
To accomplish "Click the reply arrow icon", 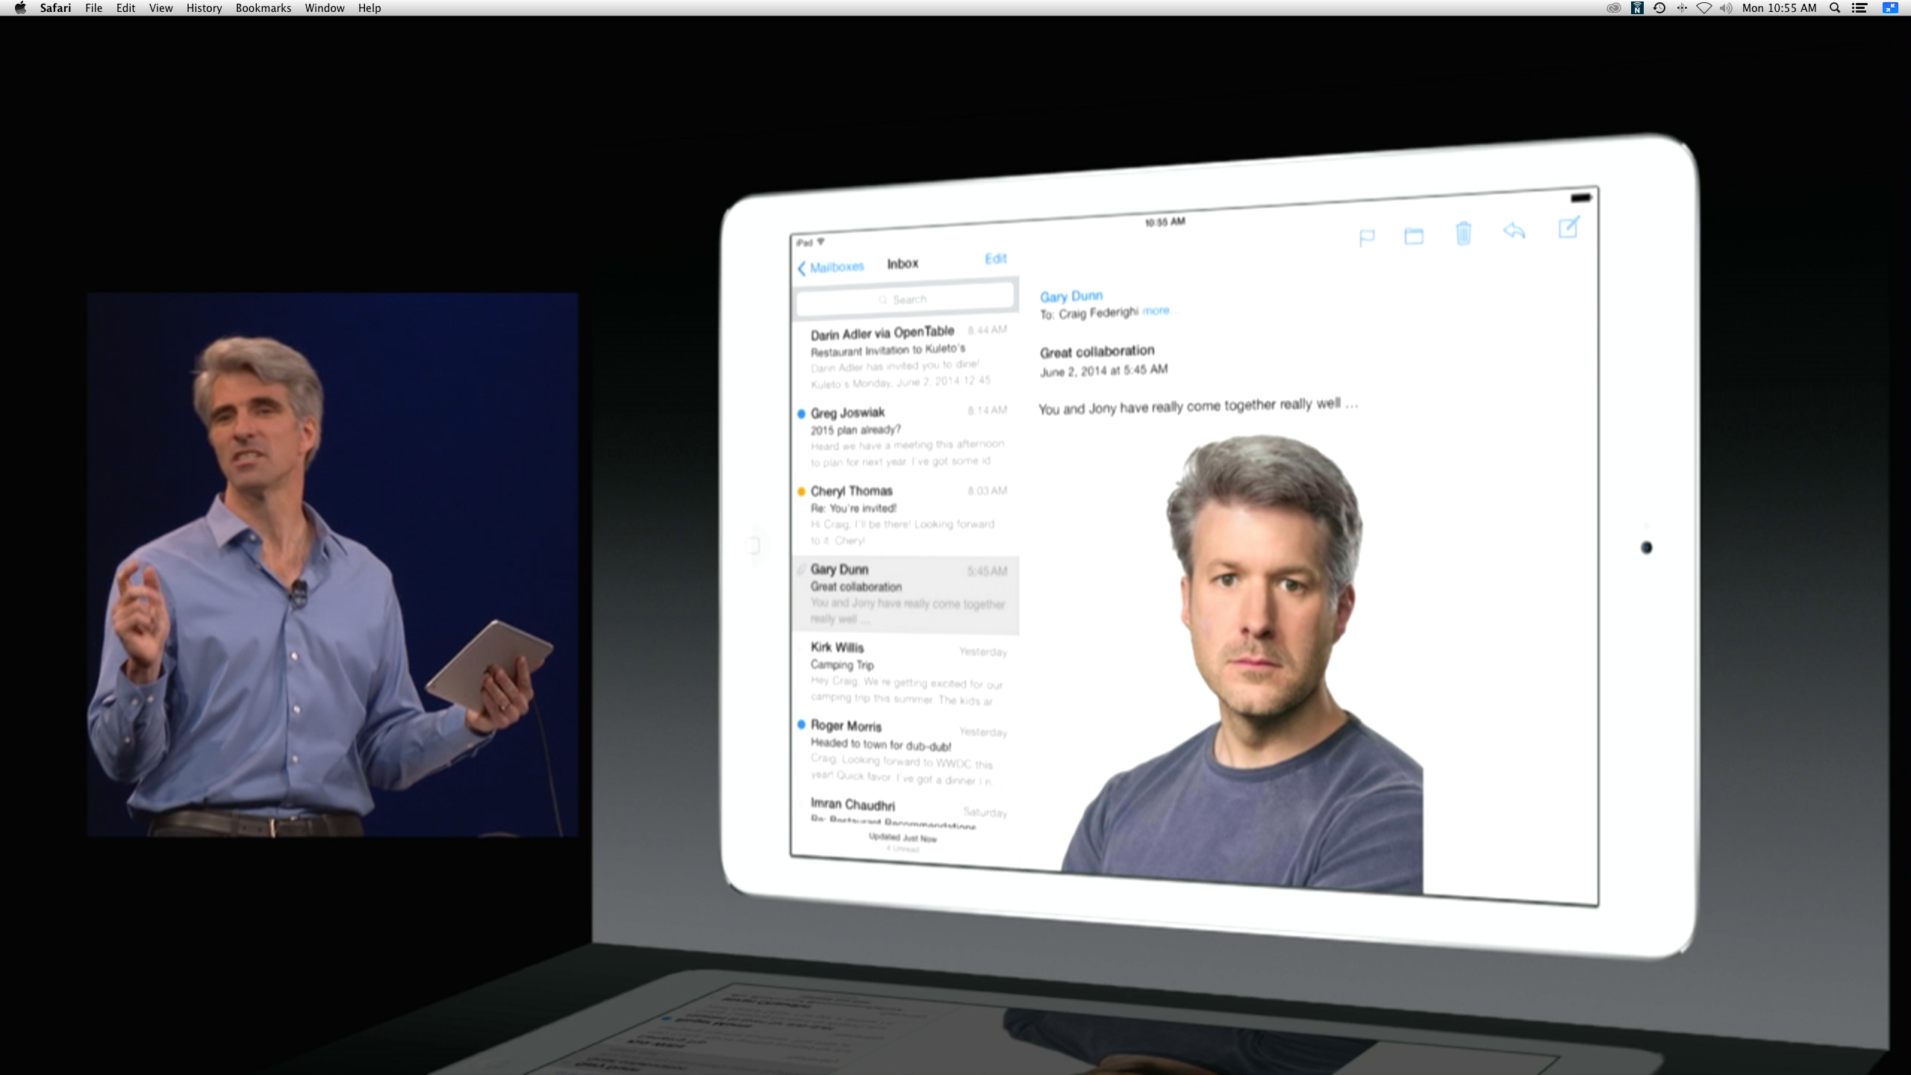I will (1514, 231).
